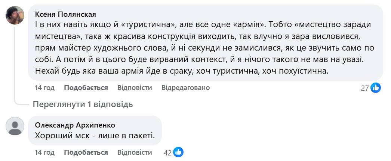Open Олександр Архипенко's profile via his name
Viewport: 391px width, 161px height.
(x=75, y=125)
